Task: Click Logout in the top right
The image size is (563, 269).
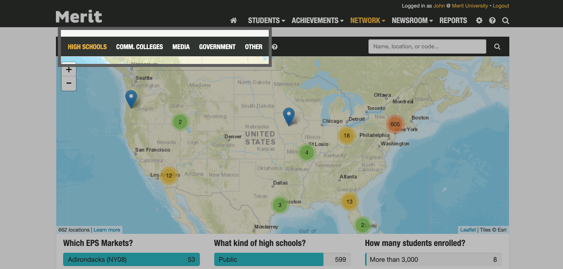Action: pos(501,6)
